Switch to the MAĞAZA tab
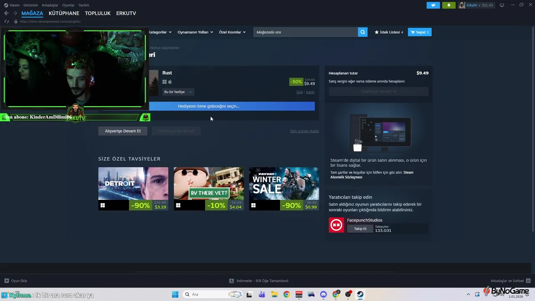Screen dimensions: 535x301 32,13
